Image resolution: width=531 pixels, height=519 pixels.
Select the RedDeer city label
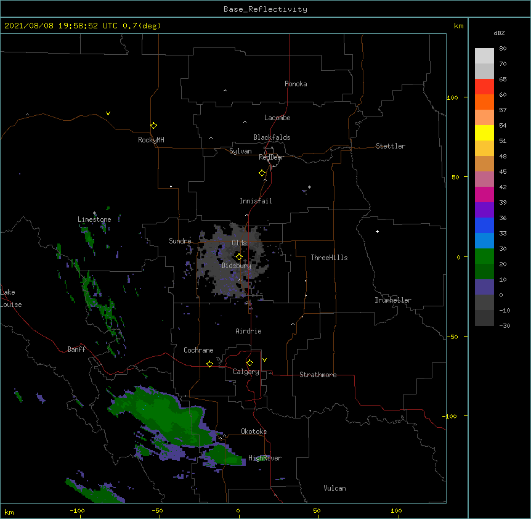coord(271,157)
